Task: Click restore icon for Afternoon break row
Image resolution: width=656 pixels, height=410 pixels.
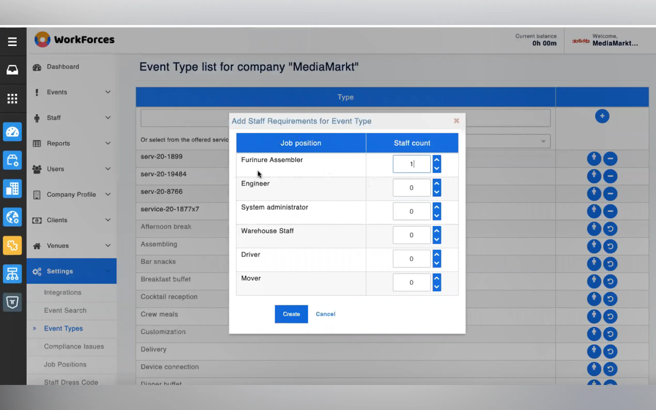Action: pos(610,228)
